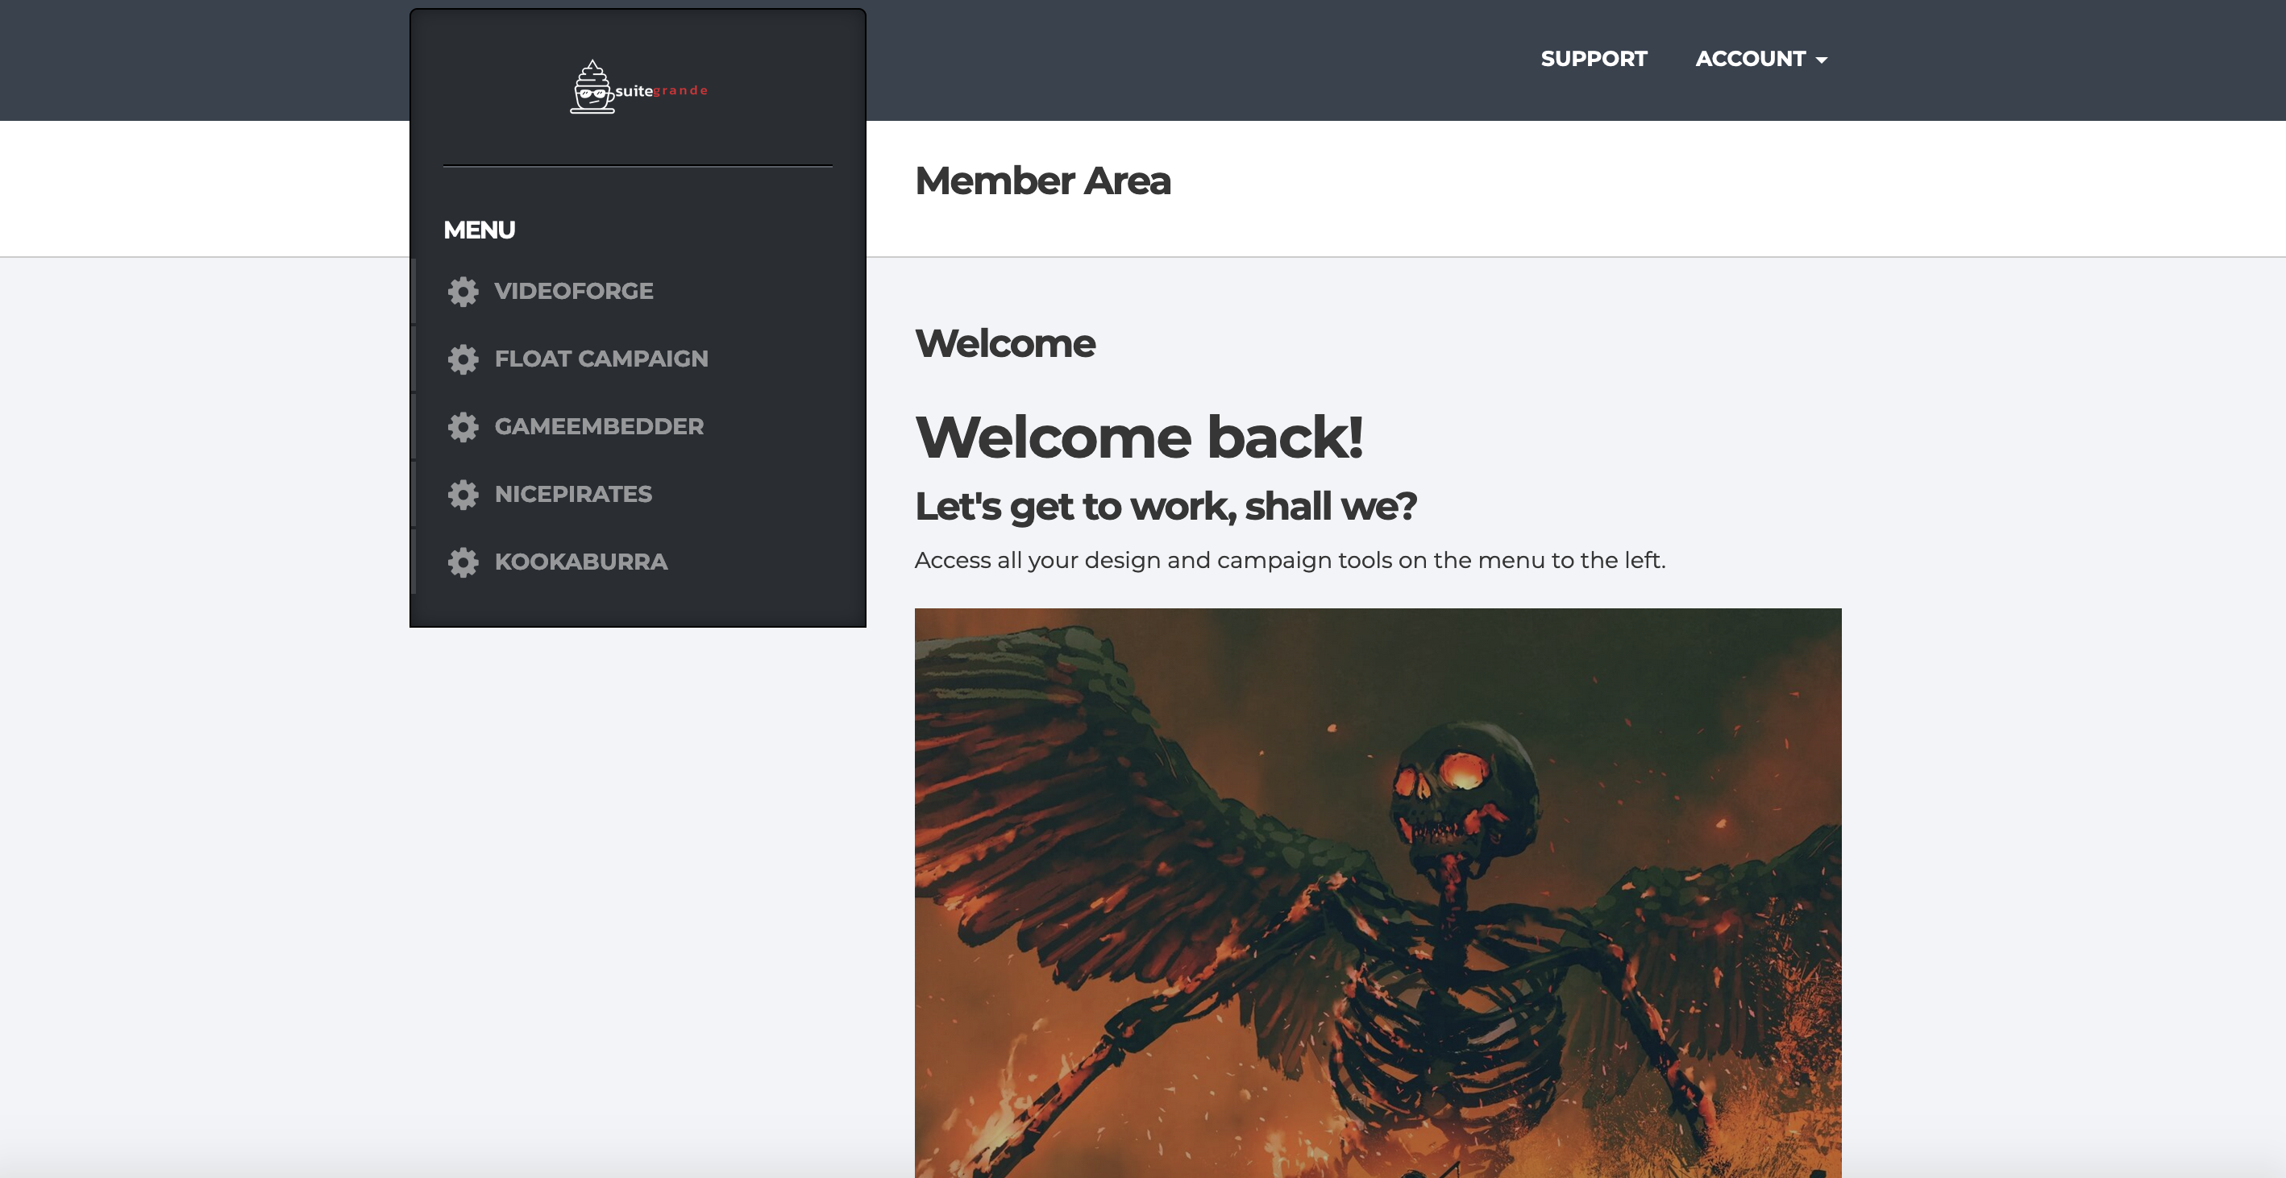The image size is (2286, 1178).
Task: Click the gear icon beside GAMEEMBEDDER
Action: (463, 427)
